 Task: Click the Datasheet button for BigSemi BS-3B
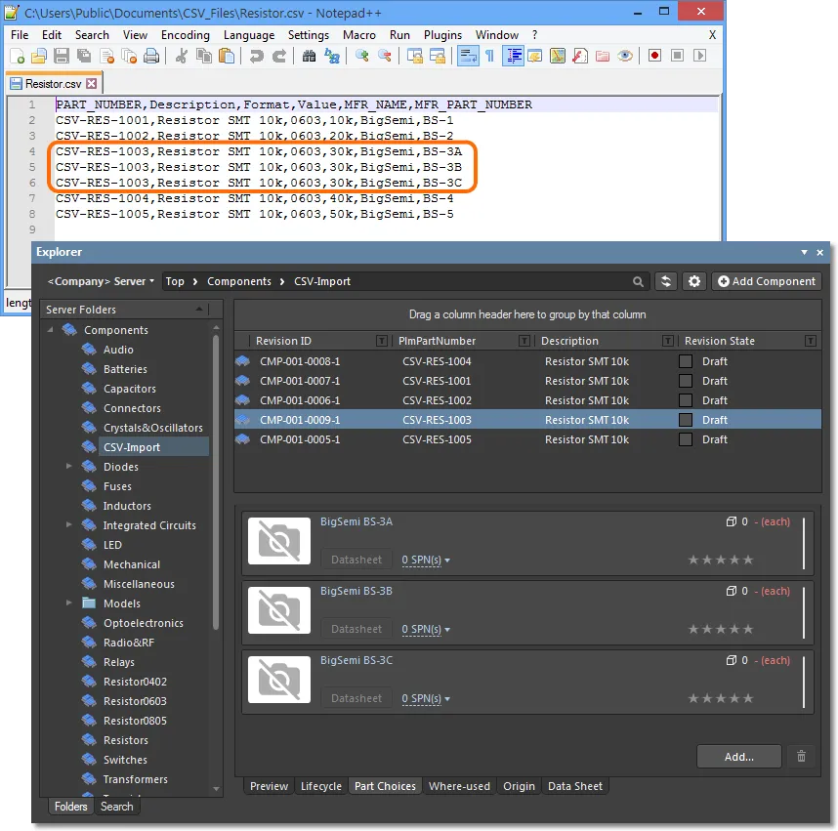pyautogui.click(x=356, y=629)
